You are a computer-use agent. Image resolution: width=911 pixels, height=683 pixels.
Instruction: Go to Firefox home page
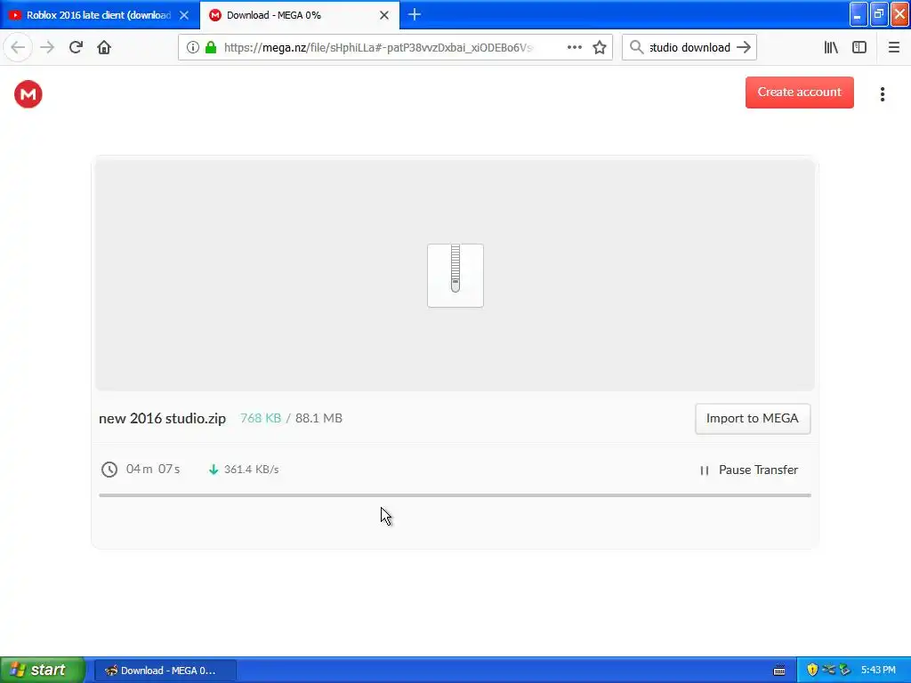pyautogui.click(x=104, y=48)
